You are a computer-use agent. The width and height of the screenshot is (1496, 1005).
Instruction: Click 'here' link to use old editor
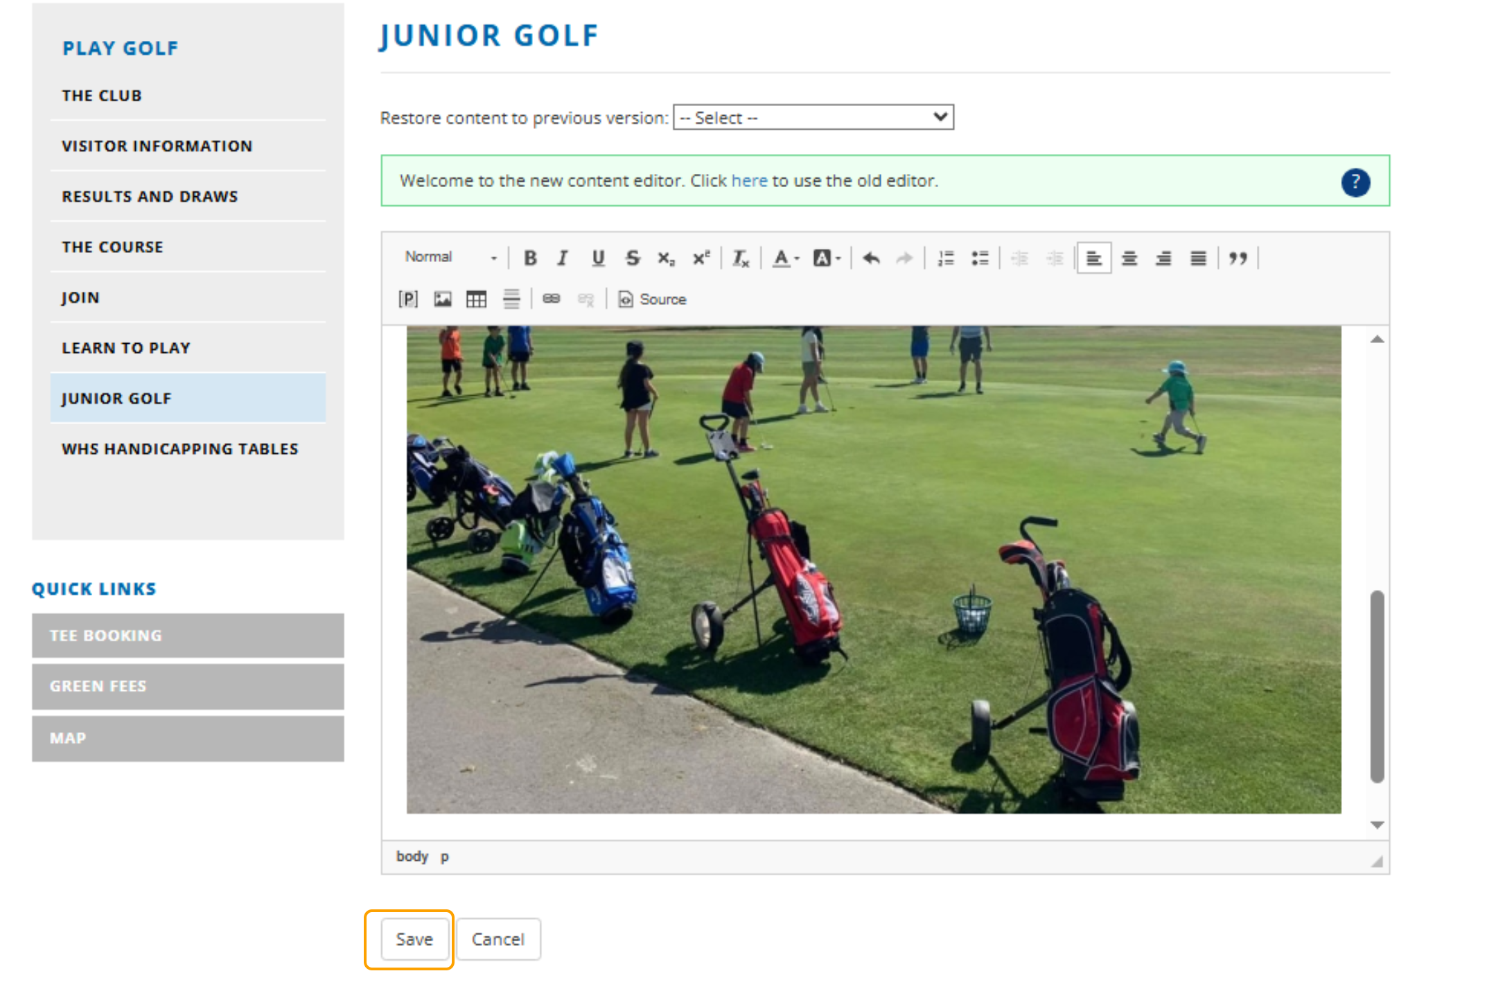tap(749, 181)
